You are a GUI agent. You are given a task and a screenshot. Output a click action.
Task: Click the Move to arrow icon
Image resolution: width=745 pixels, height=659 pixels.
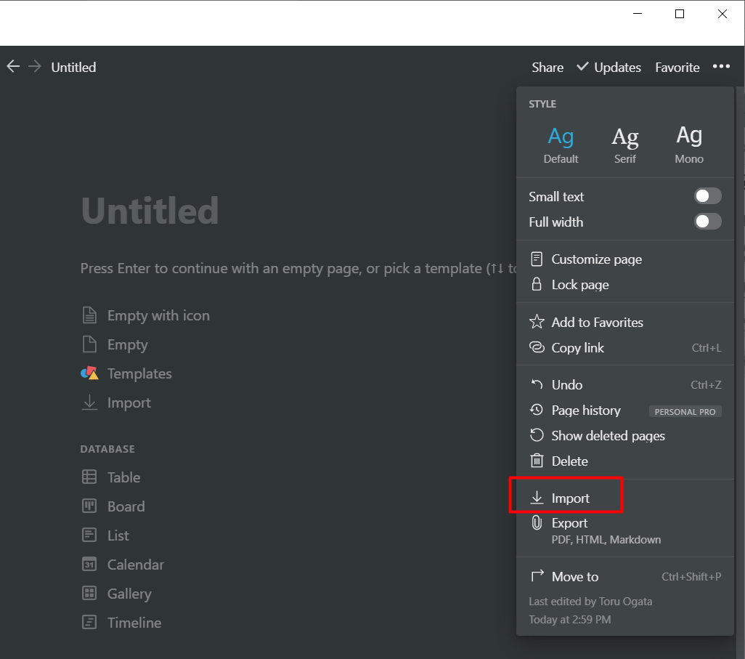click(x=537, y=575)
